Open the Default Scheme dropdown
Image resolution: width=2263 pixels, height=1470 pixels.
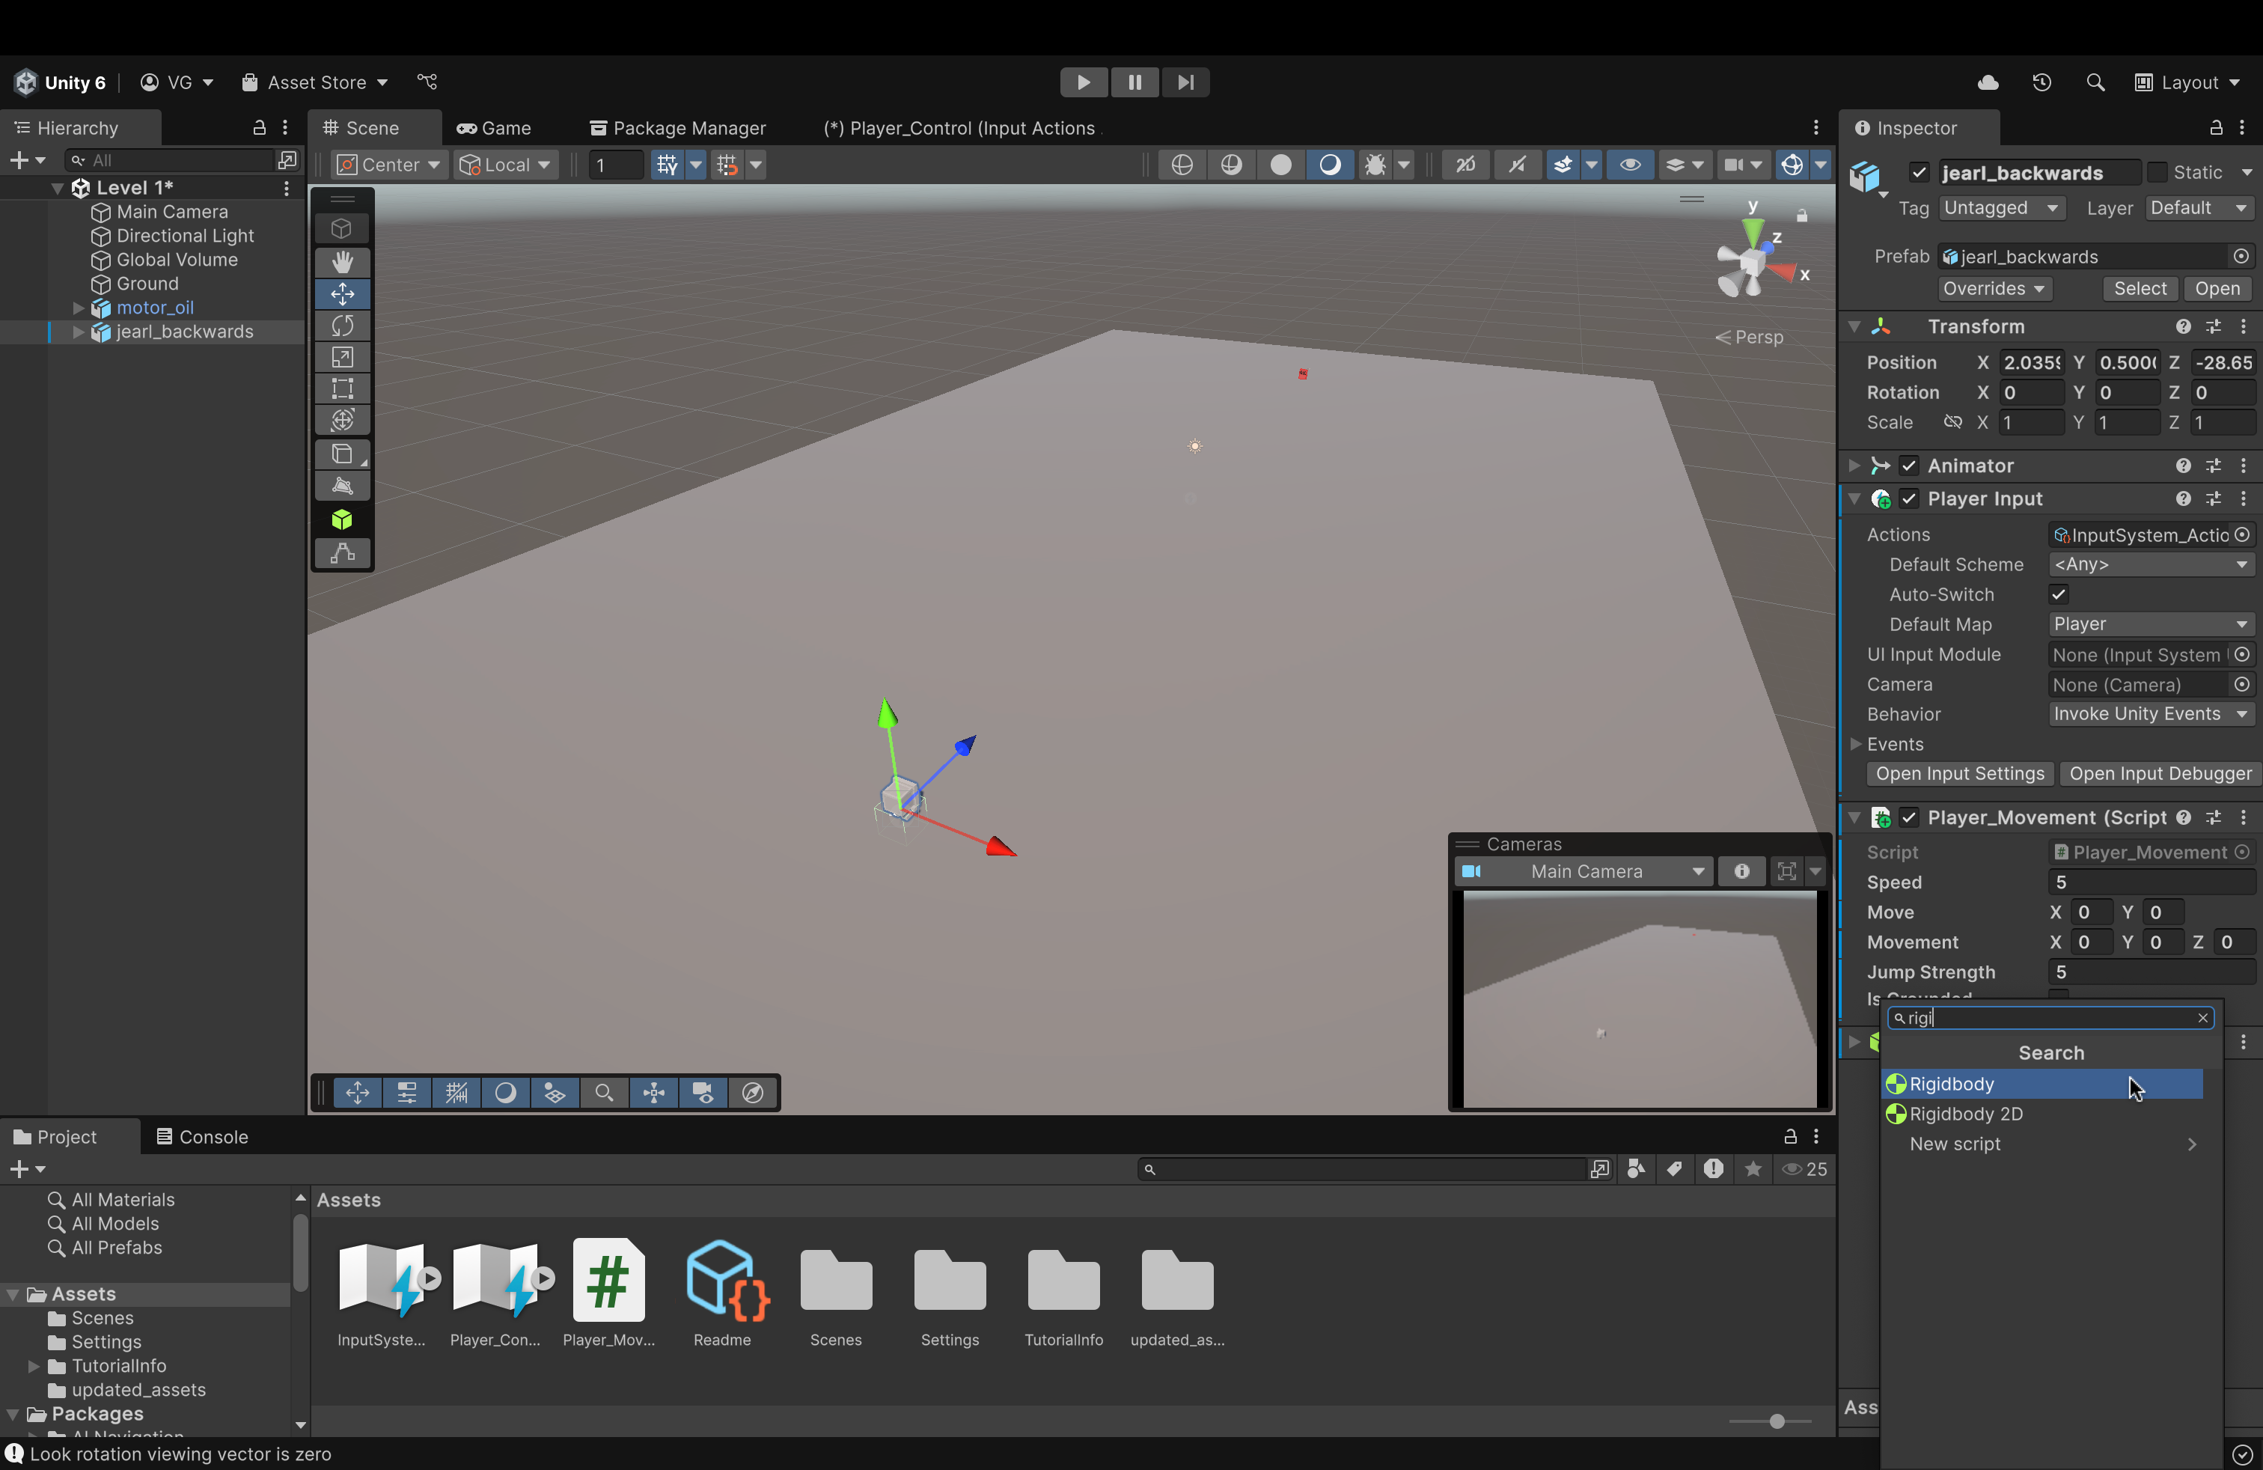click(x=2150, y=565)
